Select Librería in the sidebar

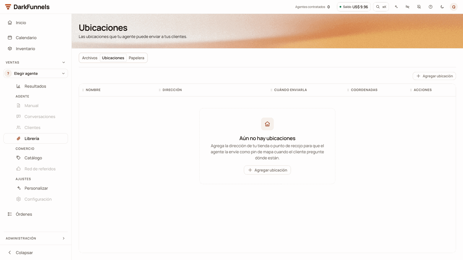[x=36, y=138]
